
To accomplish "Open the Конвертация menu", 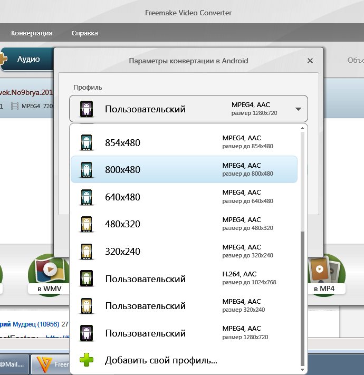I will [31, 33].
